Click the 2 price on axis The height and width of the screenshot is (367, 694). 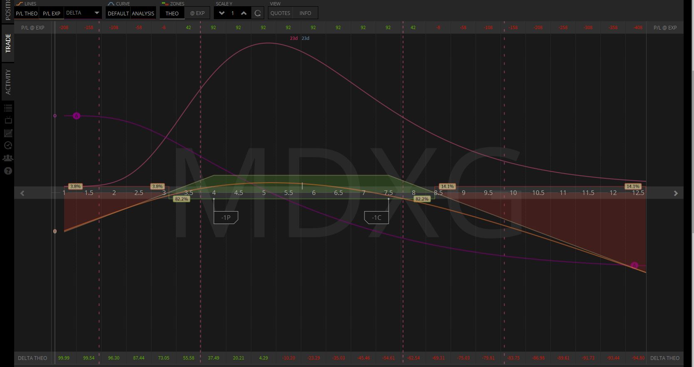click(114, 193)
